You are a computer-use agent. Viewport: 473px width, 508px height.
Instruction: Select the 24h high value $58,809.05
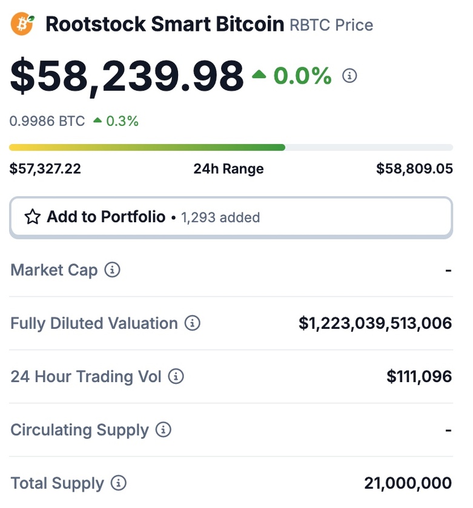414,169
